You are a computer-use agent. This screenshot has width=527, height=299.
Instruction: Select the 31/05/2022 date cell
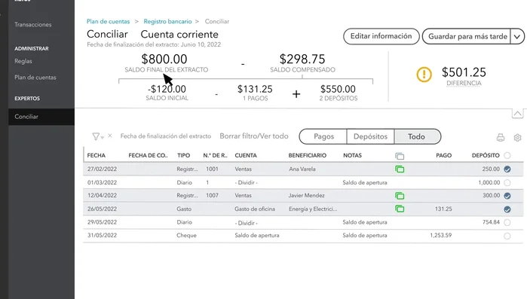coord(103,235)
